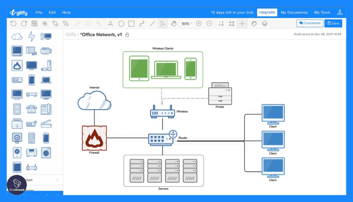353x202 pixels.
Task: Select the Text tool
Action: click(x=110, y=23)
